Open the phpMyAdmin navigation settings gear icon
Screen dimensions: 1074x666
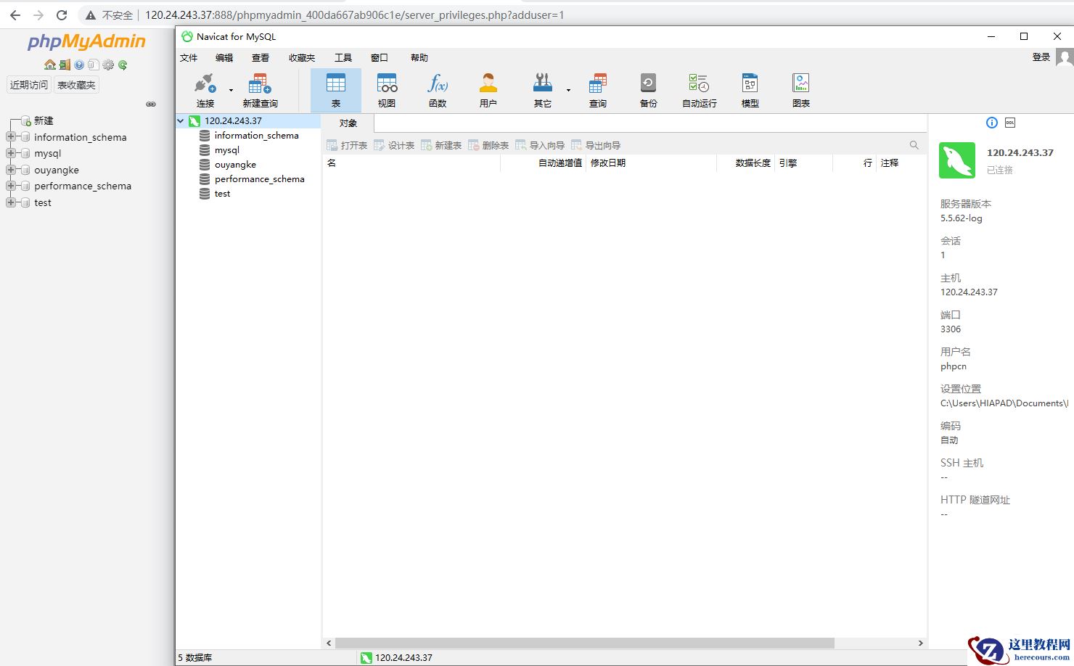point(108,65)
